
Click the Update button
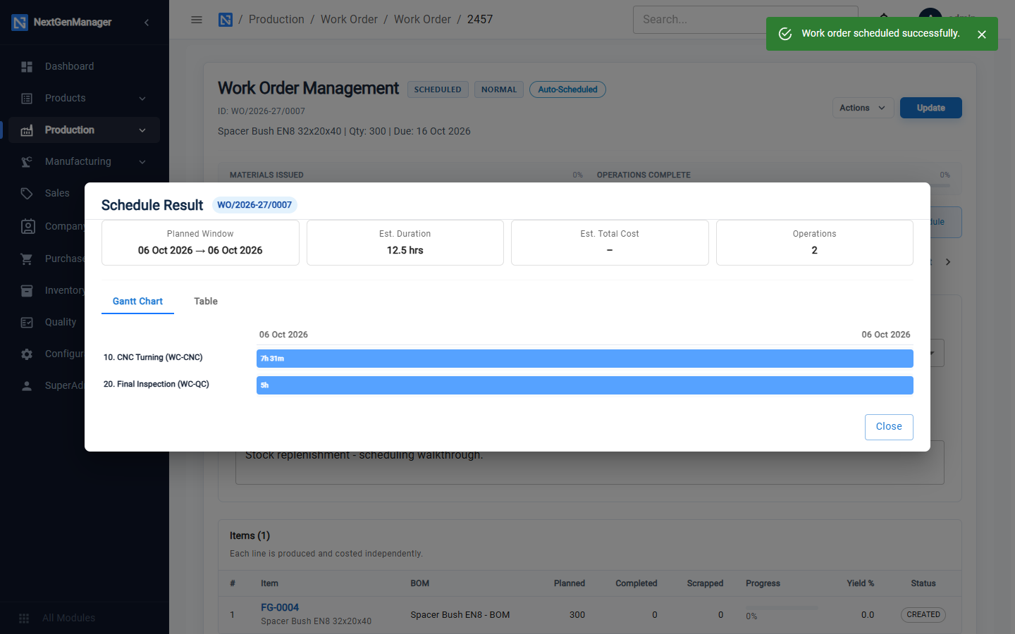coord(930,108)
